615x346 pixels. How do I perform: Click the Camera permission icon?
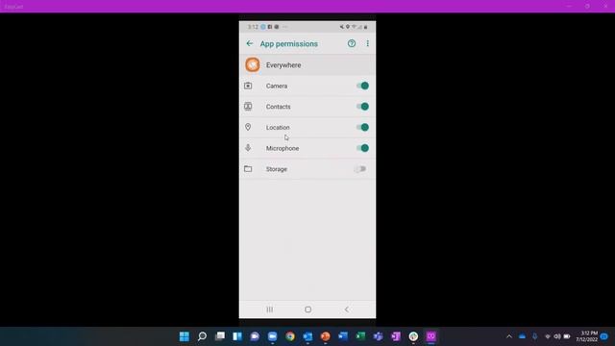(248, 86)
